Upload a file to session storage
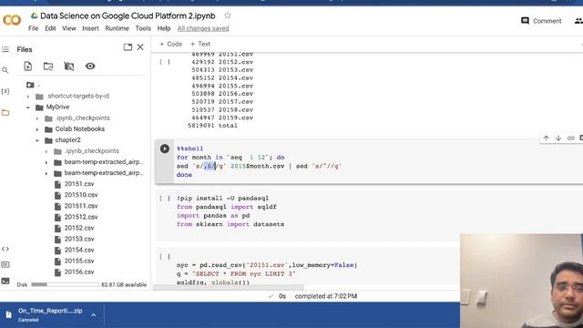583x328 pixels. point(28,67)
